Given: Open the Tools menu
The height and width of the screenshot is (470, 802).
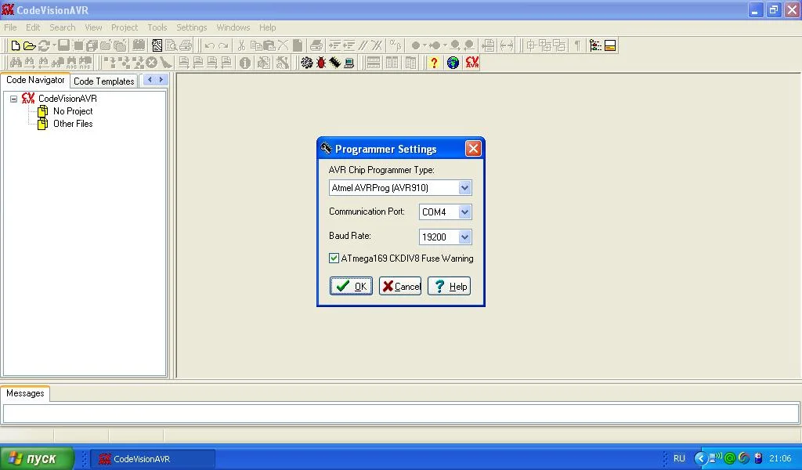Looking at the screenshot, I should tap(157, 27).
